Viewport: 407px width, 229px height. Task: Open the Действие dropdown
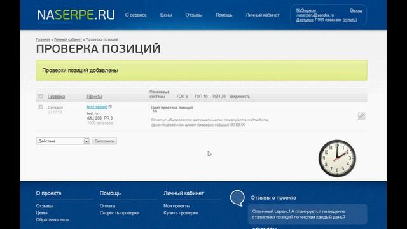pos(63,141)
